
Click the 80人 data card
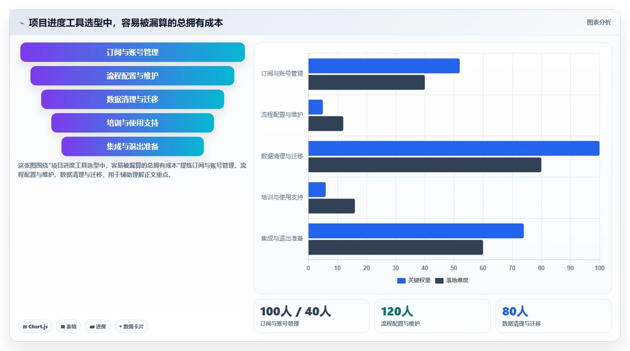[554, 316]
